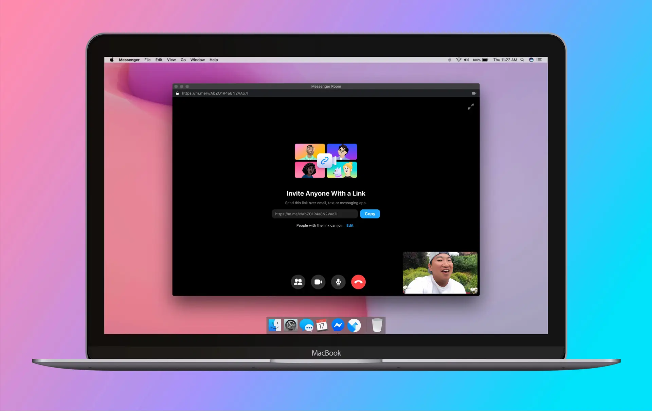Screen dimensions: 652x411
Task: Click the self-view video thumbnail
Action: (440, 272)
